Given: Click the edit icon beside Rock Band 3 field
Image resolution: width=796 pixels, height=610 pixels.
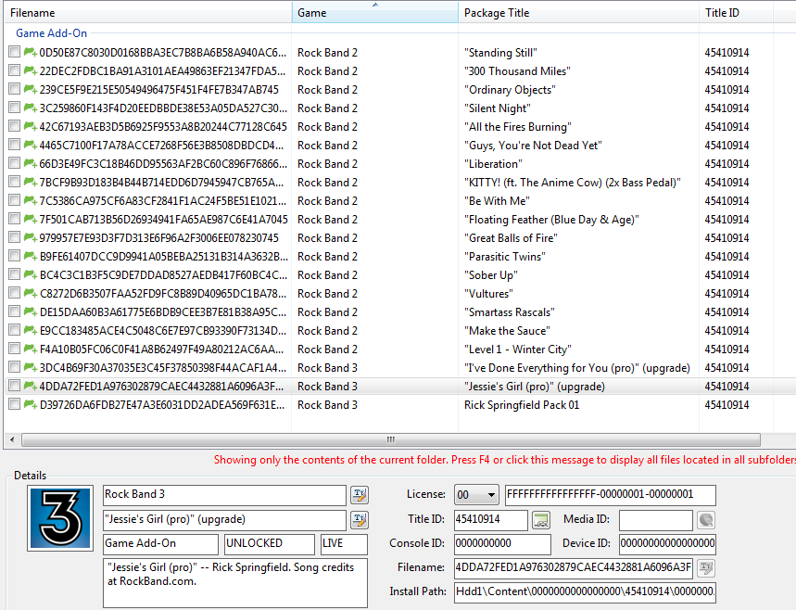Looking at the screenshot, I should [x=360, y=494].
